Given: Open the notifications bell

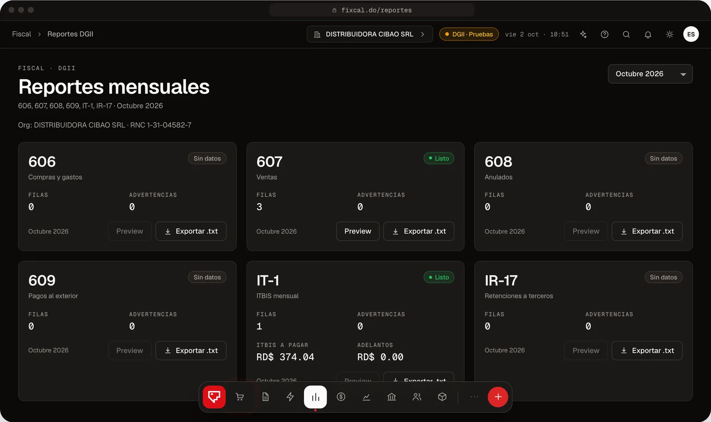Looking at the screenshot, I should pyautogui.click(x=648, y=34).
